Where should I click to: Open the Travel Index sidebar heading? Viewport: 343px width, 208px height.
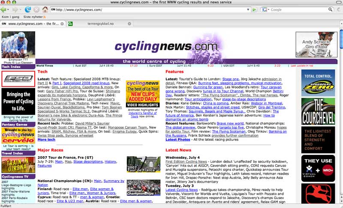pos(18,154)
